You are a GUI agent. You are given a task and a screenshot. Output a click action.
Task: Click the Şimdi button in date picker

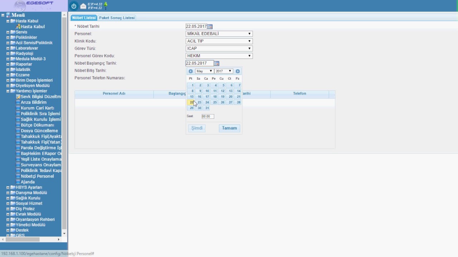[x=197, y=128]
